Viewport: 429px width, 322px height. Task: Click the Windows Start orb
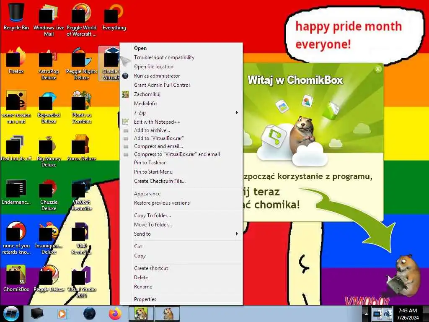point(11,314)
